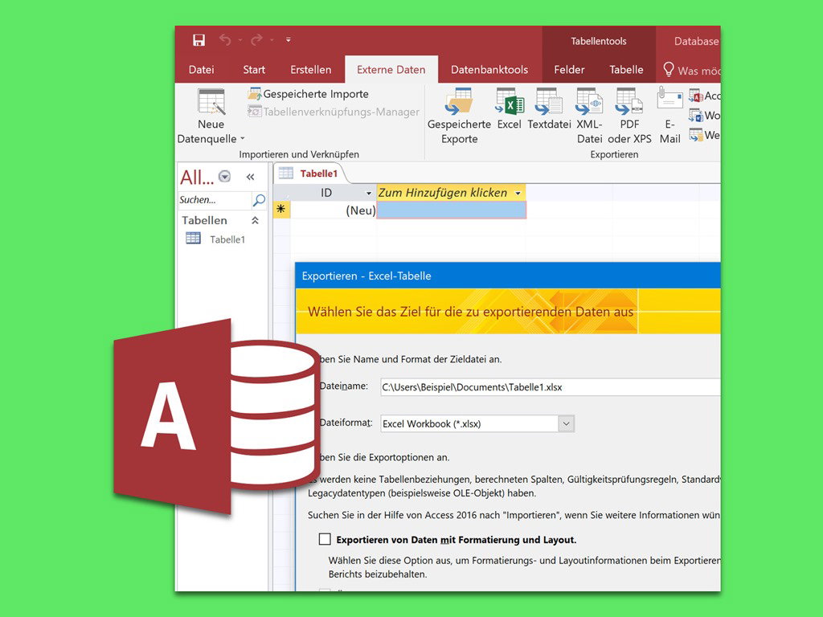
Task: Open the Erstellen ribbon tab
Action: (311, 70)
